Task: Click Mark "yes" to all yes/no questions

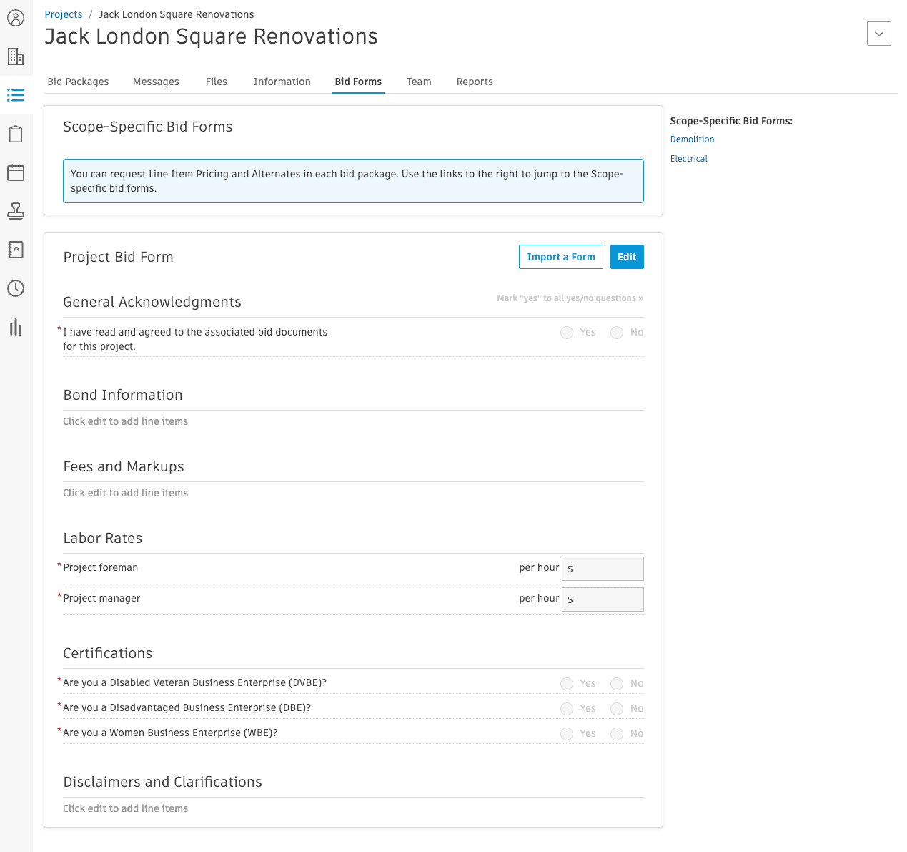Action: [570, 298]
